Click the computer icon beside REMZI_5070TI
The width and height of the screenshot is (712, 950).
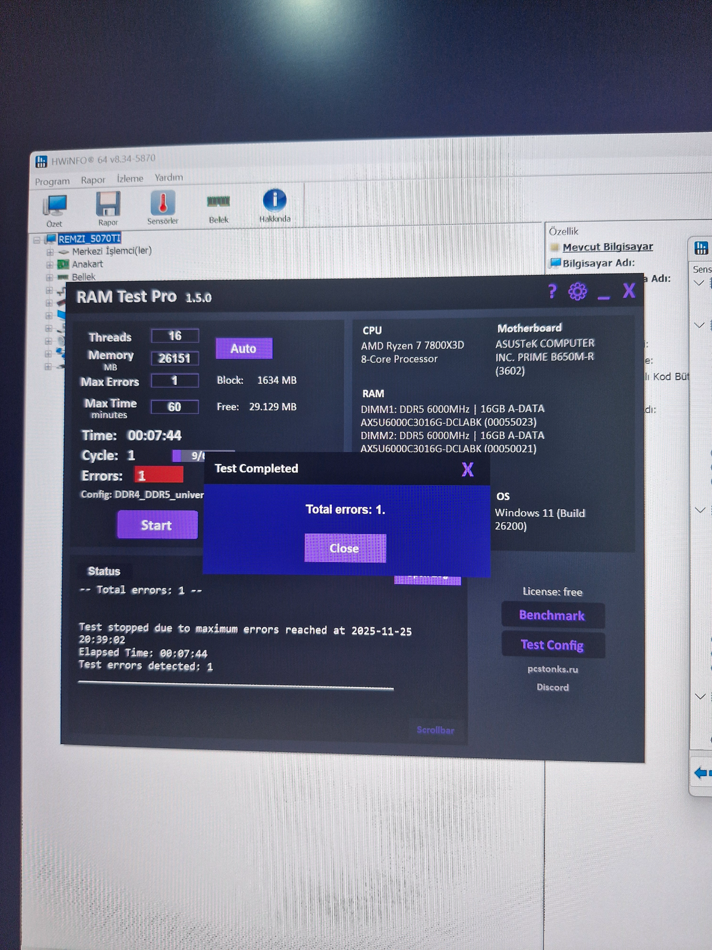click(51, 239)
